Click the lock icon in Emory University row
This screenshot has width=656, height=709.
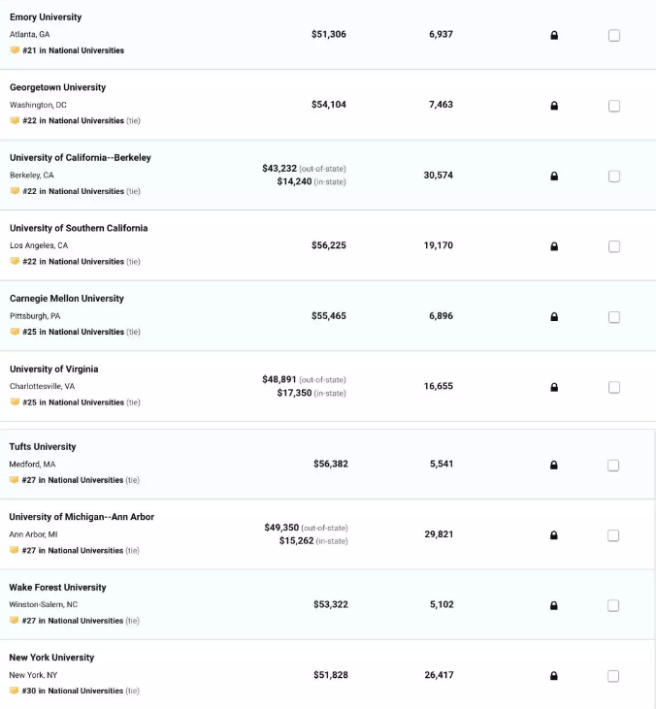[554, 35]
